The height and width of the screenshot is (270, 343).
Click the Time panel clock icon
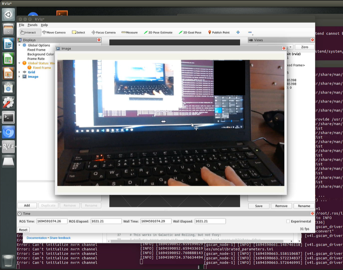coord(20,213)
